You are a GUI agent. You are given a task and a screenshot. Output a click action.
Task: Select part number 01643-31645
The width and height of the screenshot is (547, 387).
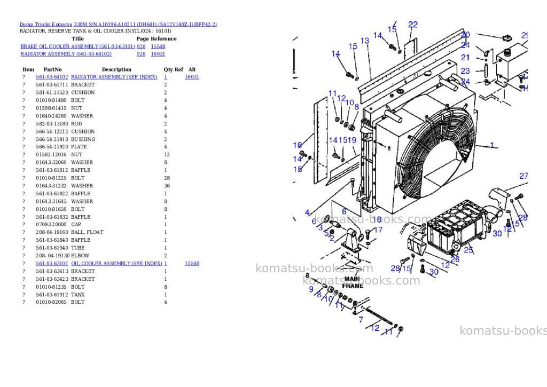point(51,202)
